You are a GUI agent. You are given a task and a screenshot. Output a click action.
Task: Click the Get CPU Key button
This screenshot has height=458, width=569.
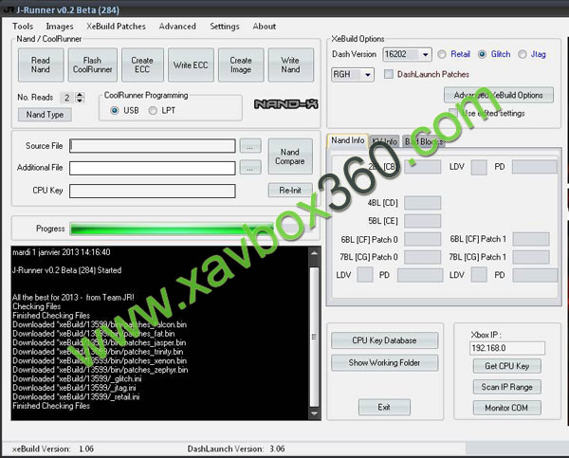tap(507, 366)
